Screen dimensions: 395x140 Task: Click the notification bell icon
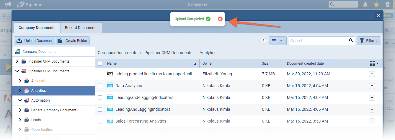(x=365, y=4)
